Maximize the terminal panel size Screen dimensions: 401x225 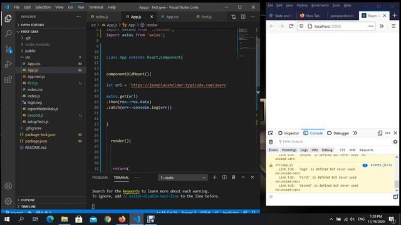243,177
